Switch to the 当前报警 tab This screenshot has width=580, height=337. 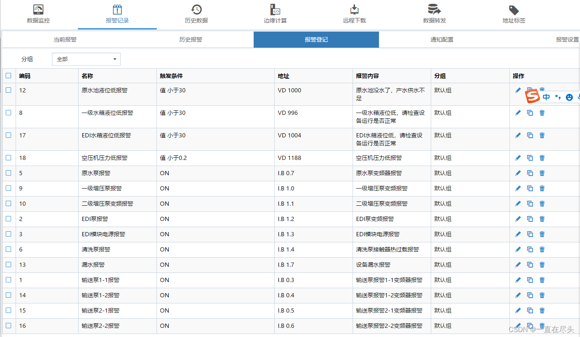(65, 40)
